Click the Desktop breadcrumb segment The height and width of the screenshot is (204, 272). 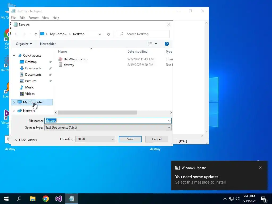pos(79,34)
